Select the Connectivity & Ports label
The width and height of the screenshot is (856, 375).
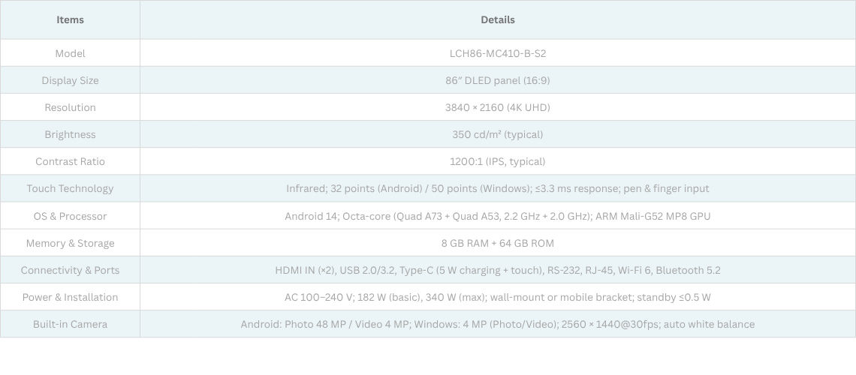click(x=70, y=270)
